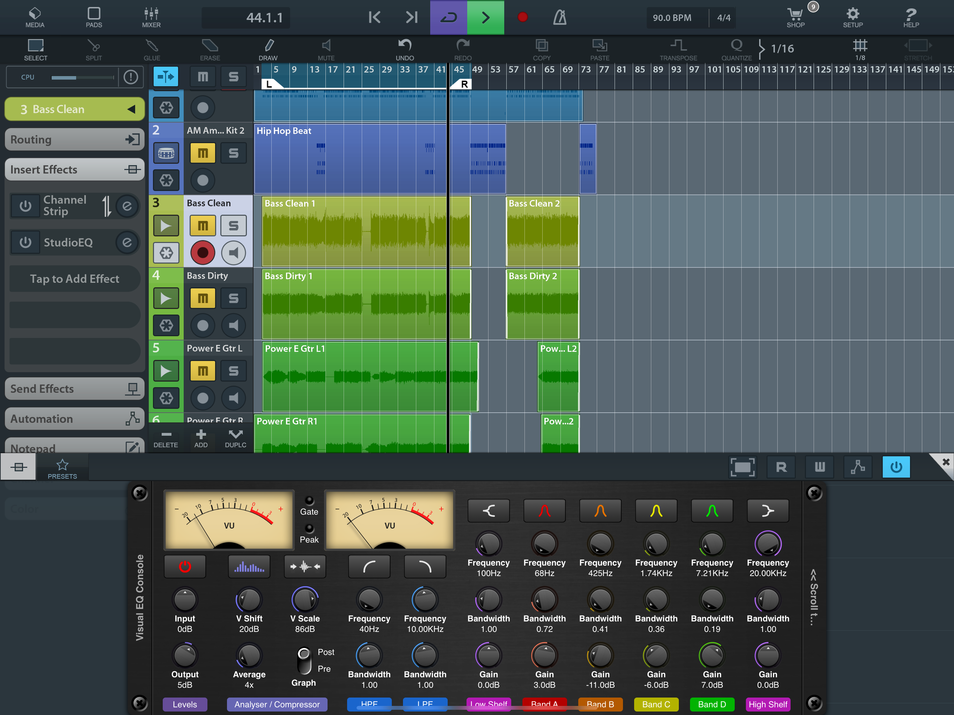Expand the Send Effects section
This screenshot has height=715, width=954.
74,389
